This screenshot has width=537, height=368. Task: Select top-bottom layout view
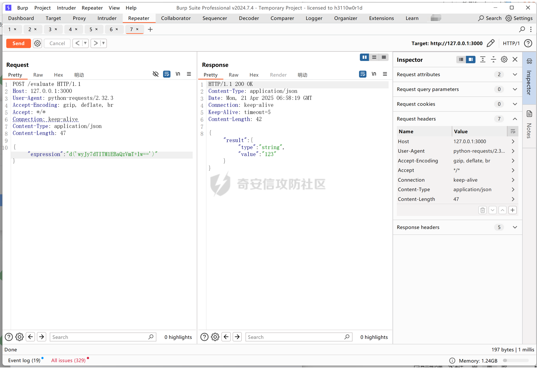pyautogui.click(x=374, y=57)
